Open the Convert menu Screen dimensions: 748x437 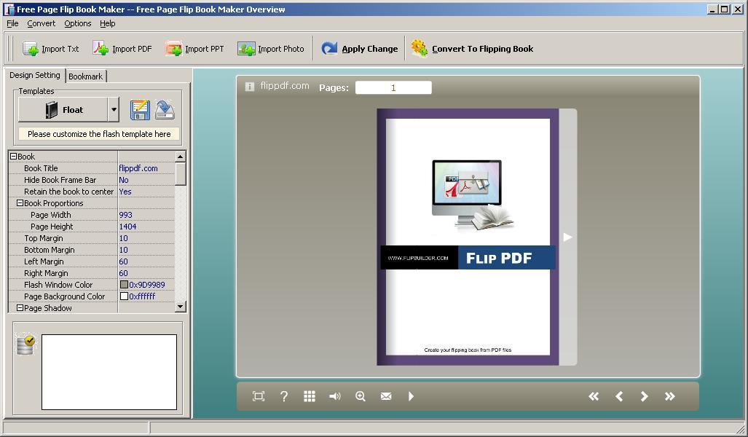41,23
